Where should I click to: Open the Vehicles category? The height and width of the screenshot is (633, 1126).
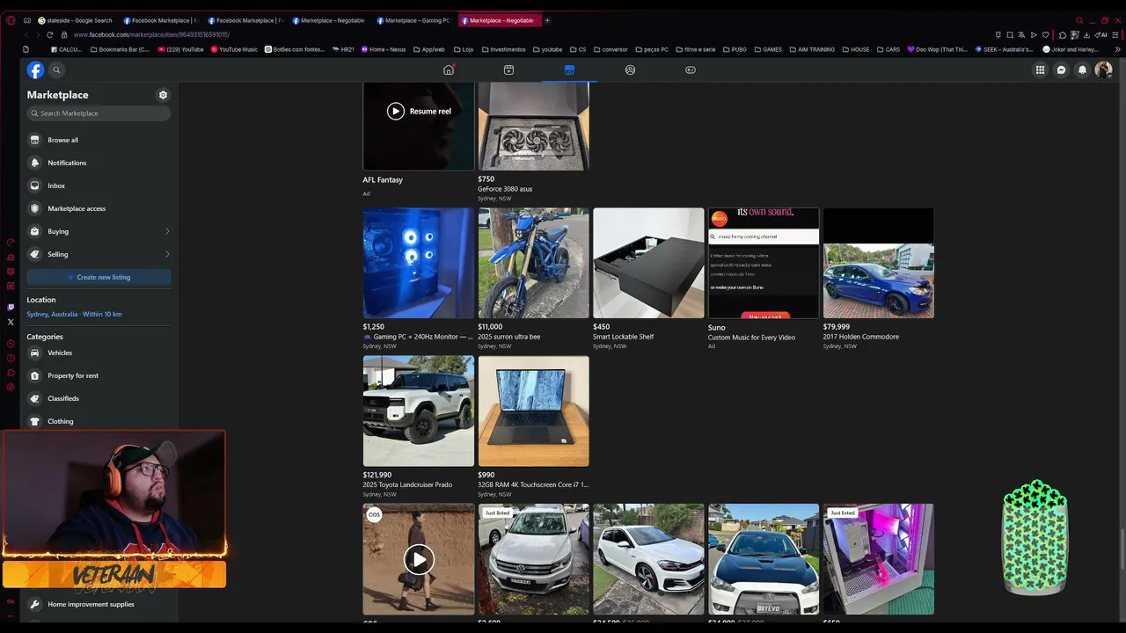99,353
